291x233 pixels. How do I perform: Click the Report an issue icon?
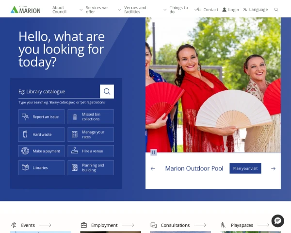[25, 116]
